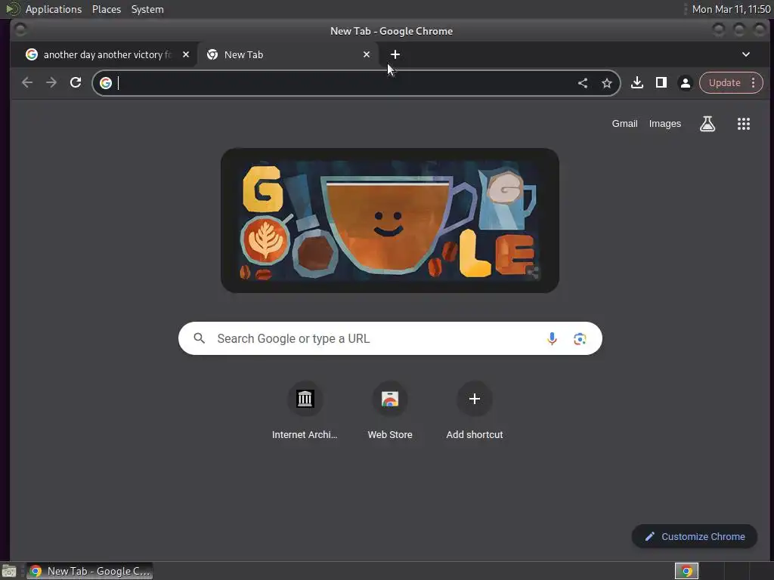The width and height of the screenshot is (774, 580).
Task: Open the System menu
Action: [147, 9]
